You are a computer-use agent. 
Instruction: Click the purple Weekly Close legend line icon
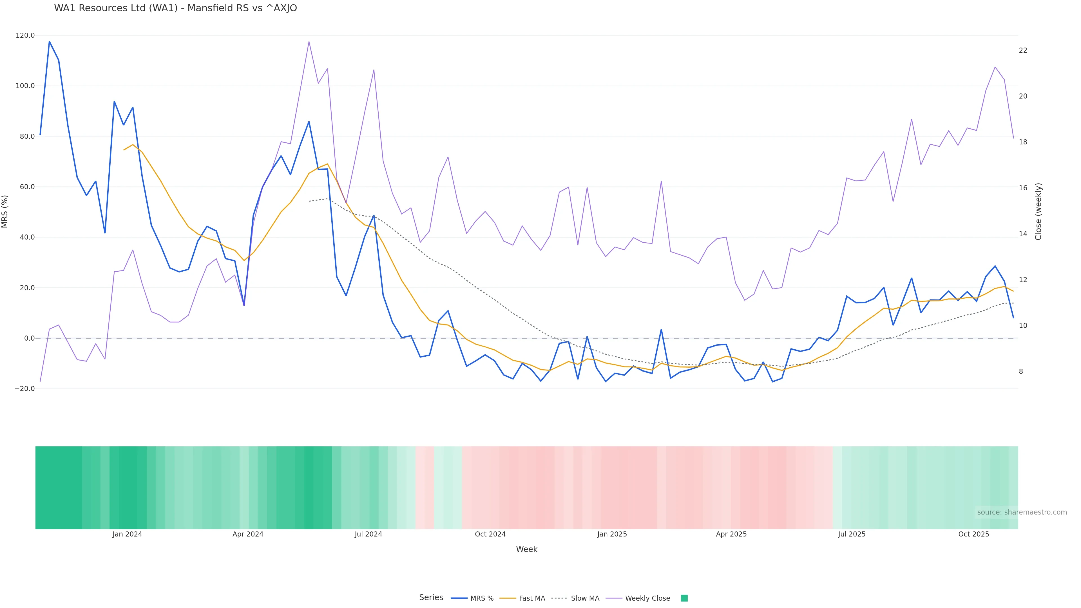click(x=614, y=598)
